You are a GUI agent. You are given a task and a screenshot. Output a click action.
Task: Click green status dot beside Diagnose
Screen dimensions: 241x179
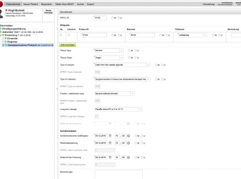point(5,42)
